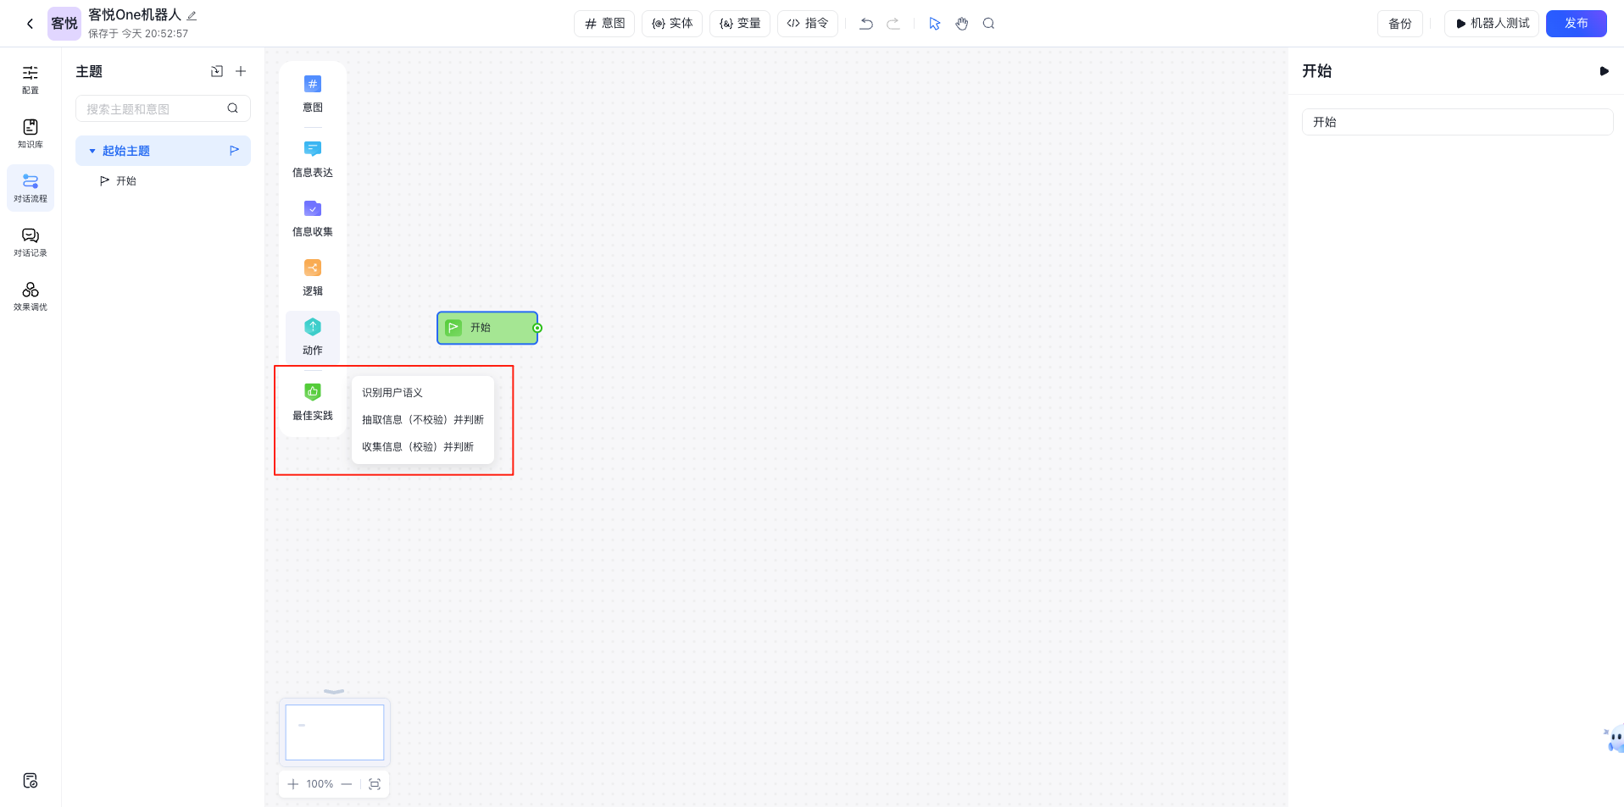Select the hand pan tool
The width and height of the screenshot is (1624, 807).
point(961,24)
